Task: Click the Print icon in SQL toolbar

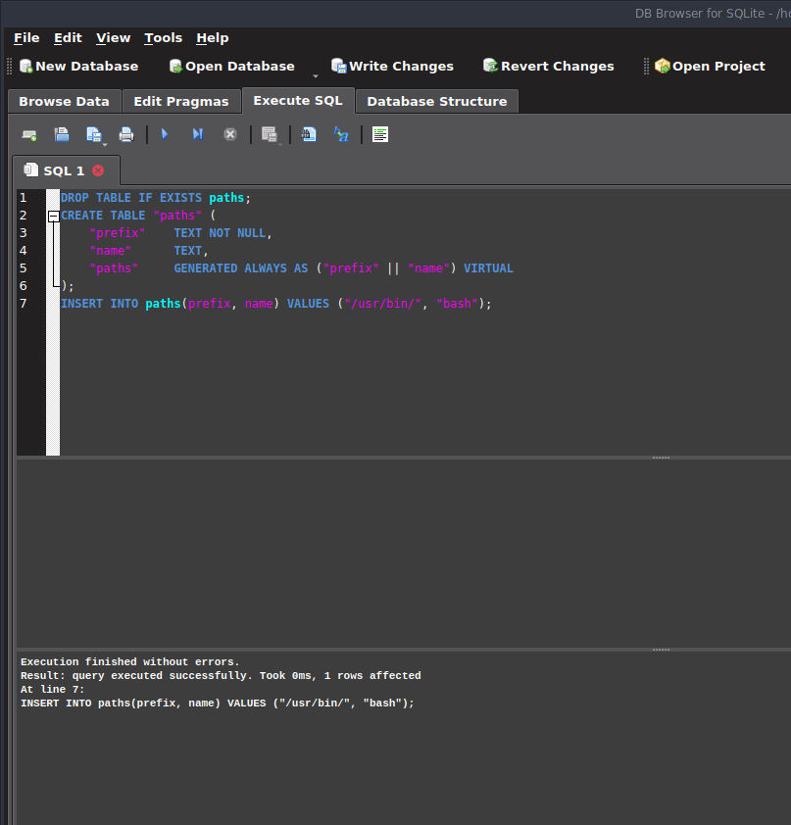Action: click(x=126, y=134)
